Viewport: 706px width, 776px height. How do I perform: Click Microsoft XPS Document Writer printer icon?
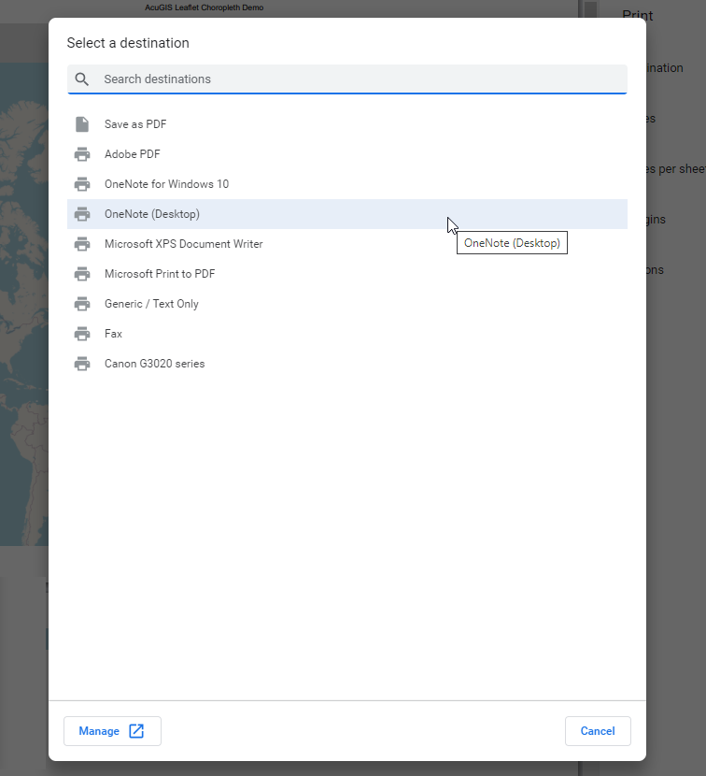point(82,244)
